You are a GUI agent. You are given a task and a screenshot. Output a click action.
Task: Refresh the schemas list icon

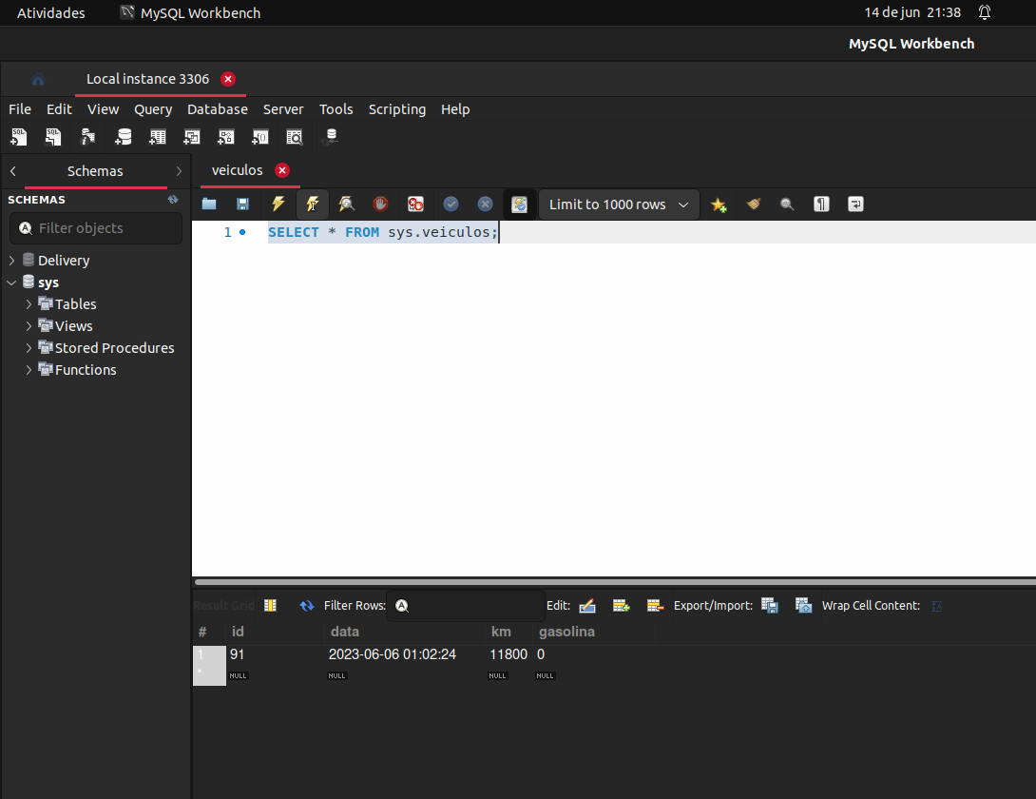(173, 199)
